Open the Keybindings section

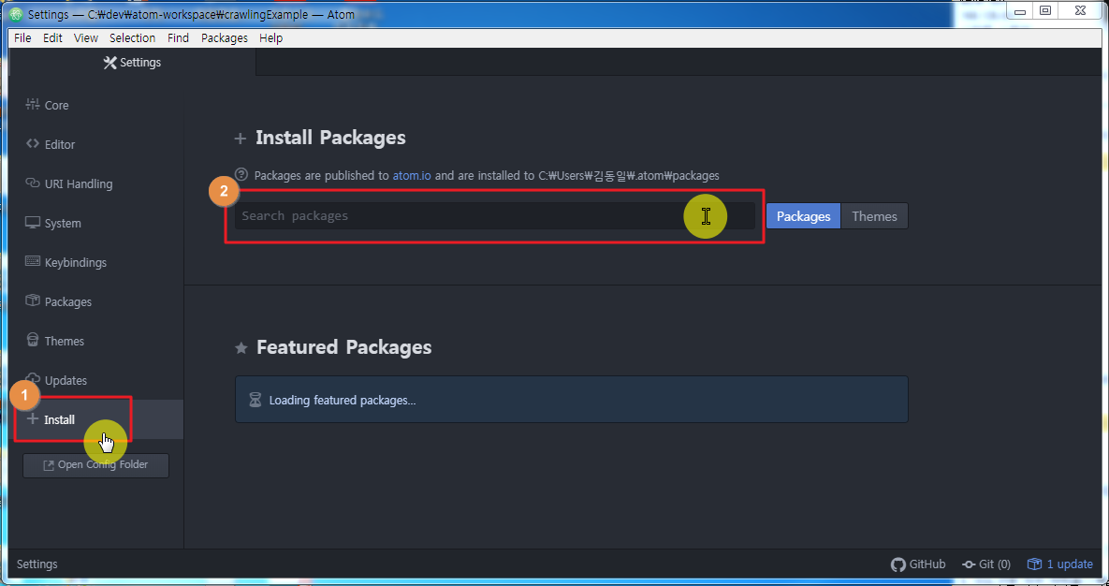click(x=66, y=262)
